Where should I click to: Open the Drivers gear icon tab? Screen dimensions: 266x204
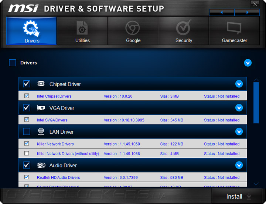pyautogui.click(x=31, y=29)
